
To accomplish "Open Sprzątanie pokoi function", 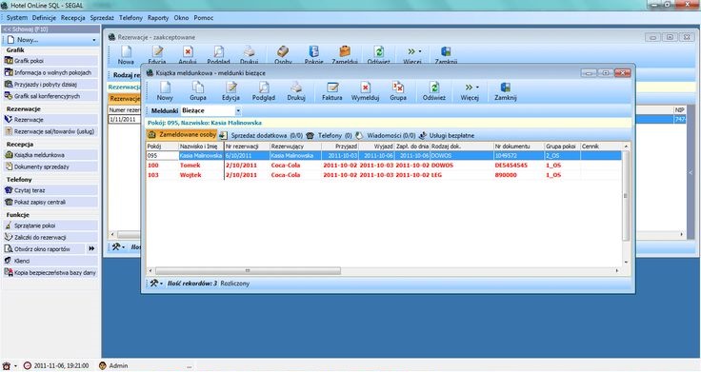I will (x=50, y=225).
